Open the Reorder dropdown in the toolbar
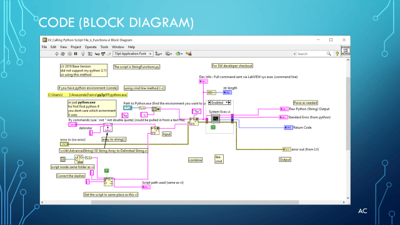400x225 pixels. (x=179, y=54)
